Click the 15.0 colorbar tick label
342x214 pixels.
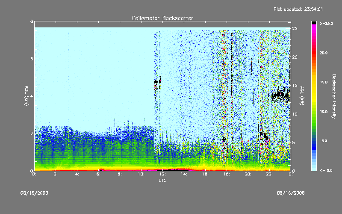[x=324, y=82]
